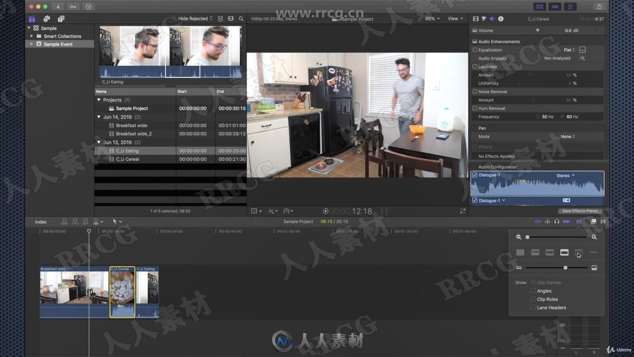
Task: Open browser clip appearance options icon
Action: click(x=231, y=19)
